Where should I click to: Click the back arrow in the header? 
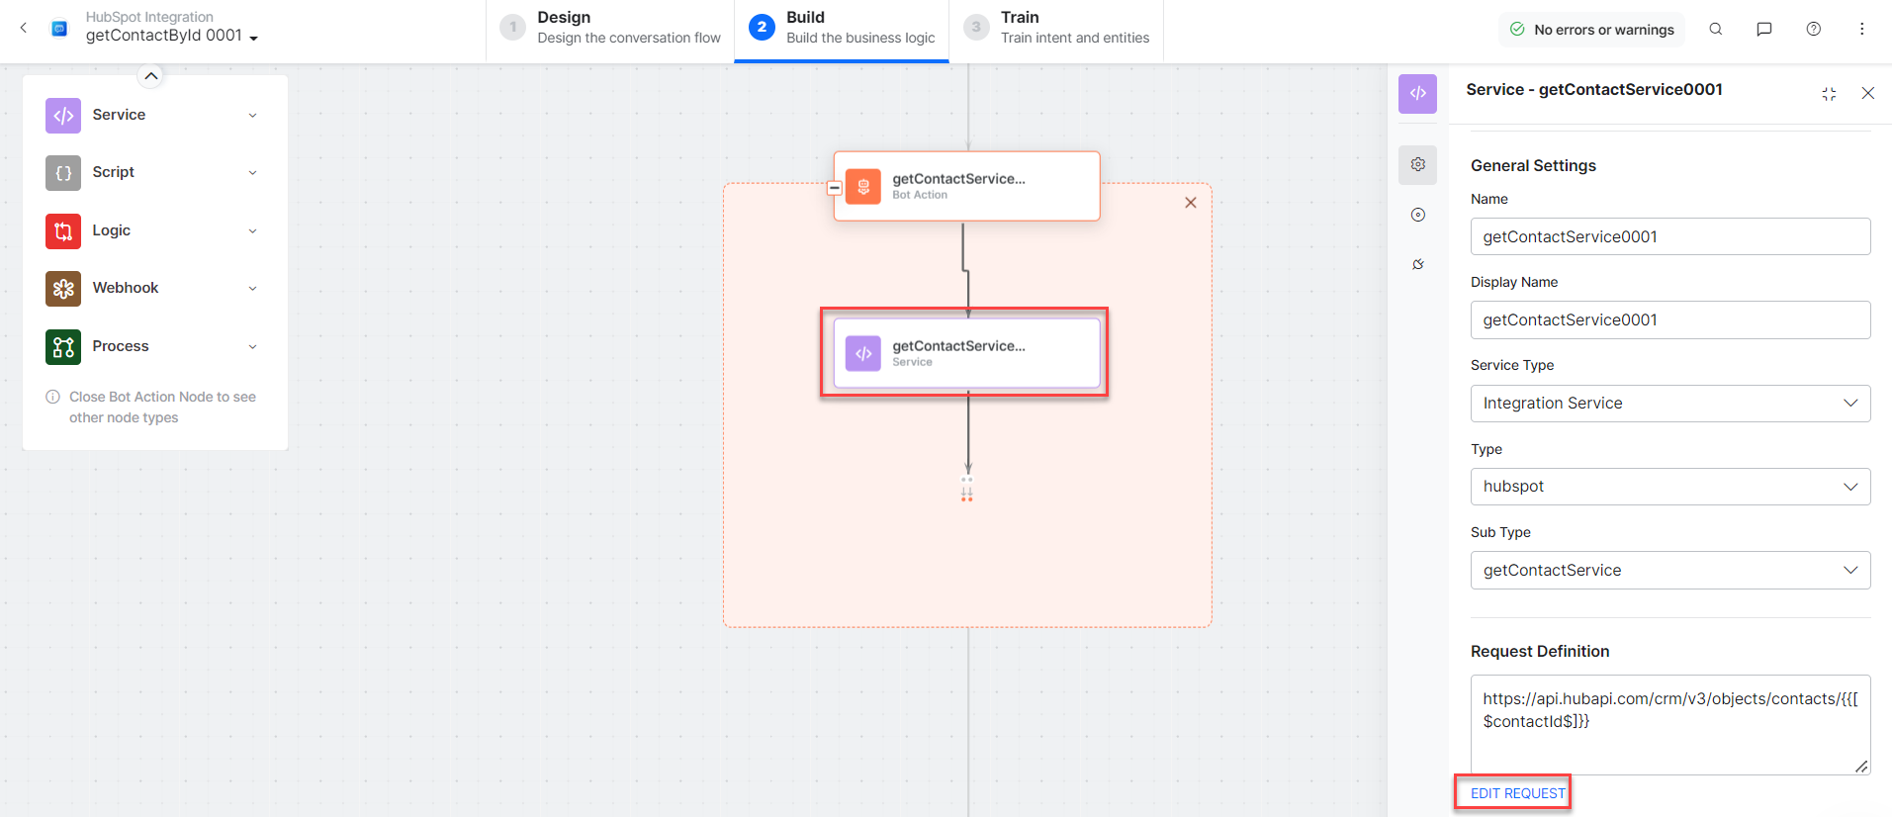pyautogui.click(x=24, y=28)
